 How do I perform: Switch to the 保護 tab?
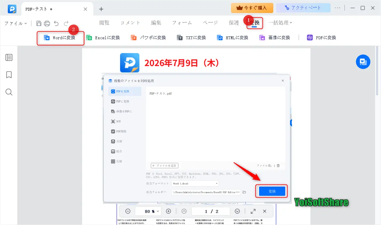234,23
